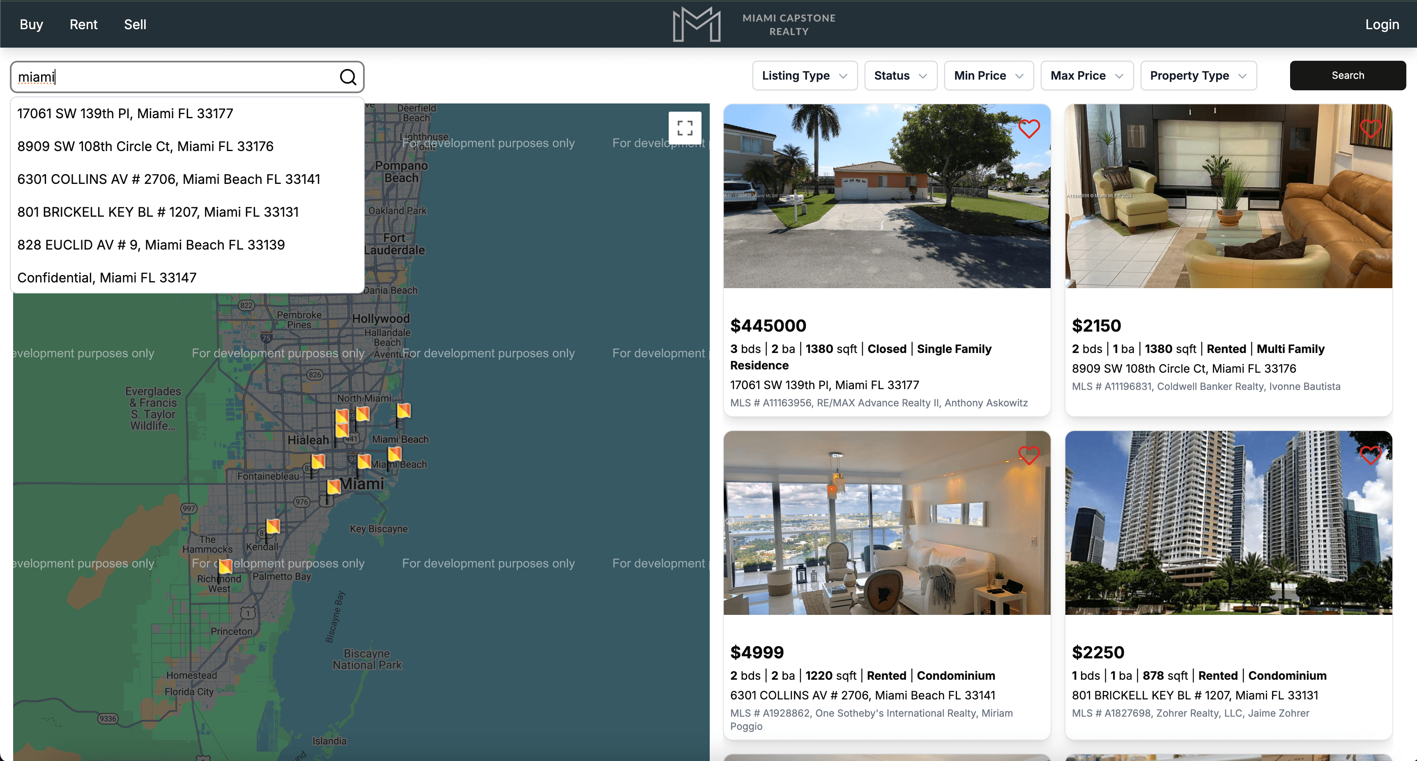
Task: Open photo of $4999 Collins Av condo
Action: point(886,523)
